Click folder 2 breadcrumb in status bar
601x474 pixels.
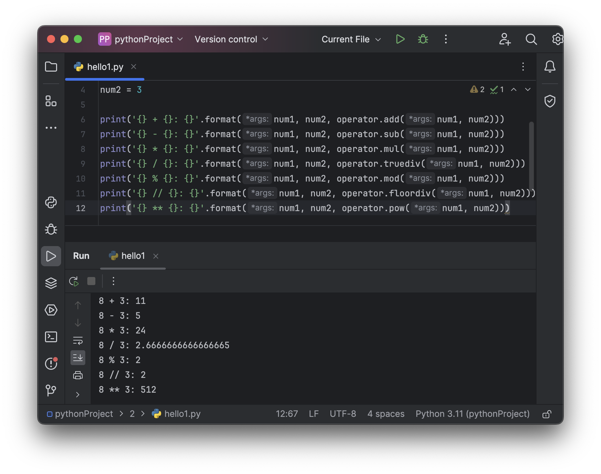pos(132,414)
